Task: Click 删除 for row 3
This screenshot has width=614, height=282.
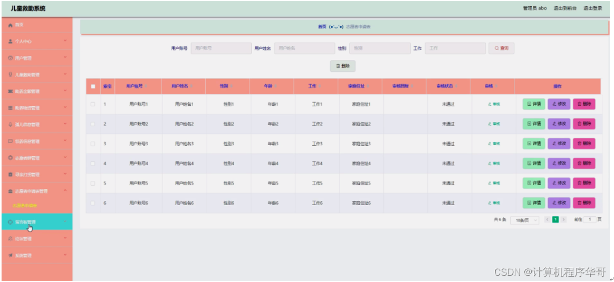Action: 584,144
